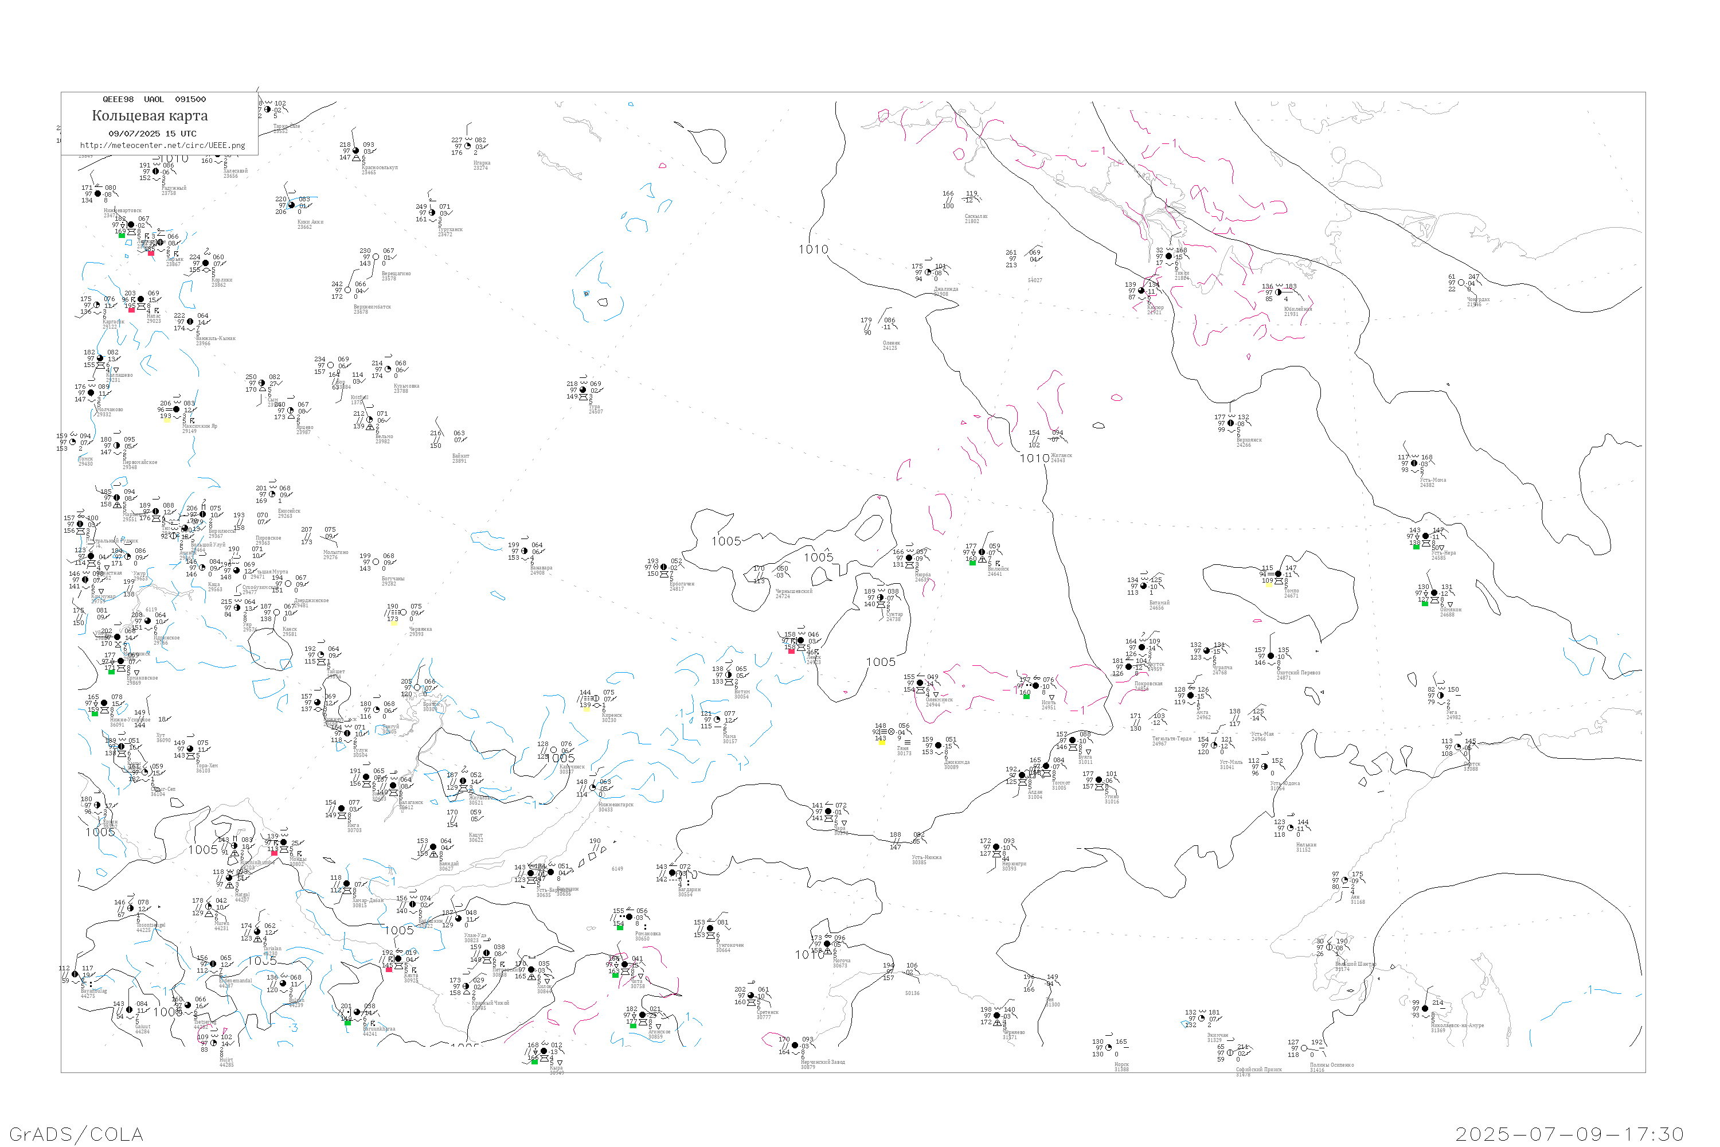1720x1147 pixels.
Task: Click the meteocenter.net UEEE.png URL link
Action: tap(162, 146)
